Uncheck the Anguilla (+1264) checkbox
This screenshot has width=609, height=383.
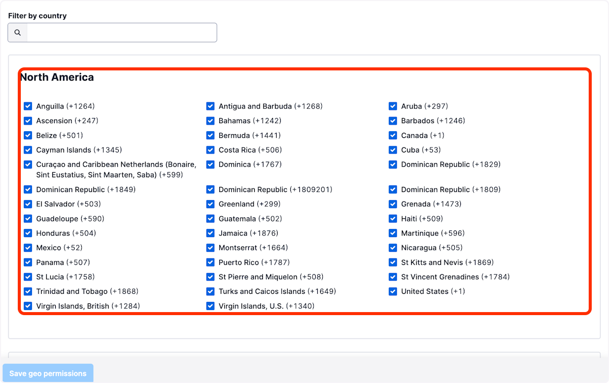28,106
